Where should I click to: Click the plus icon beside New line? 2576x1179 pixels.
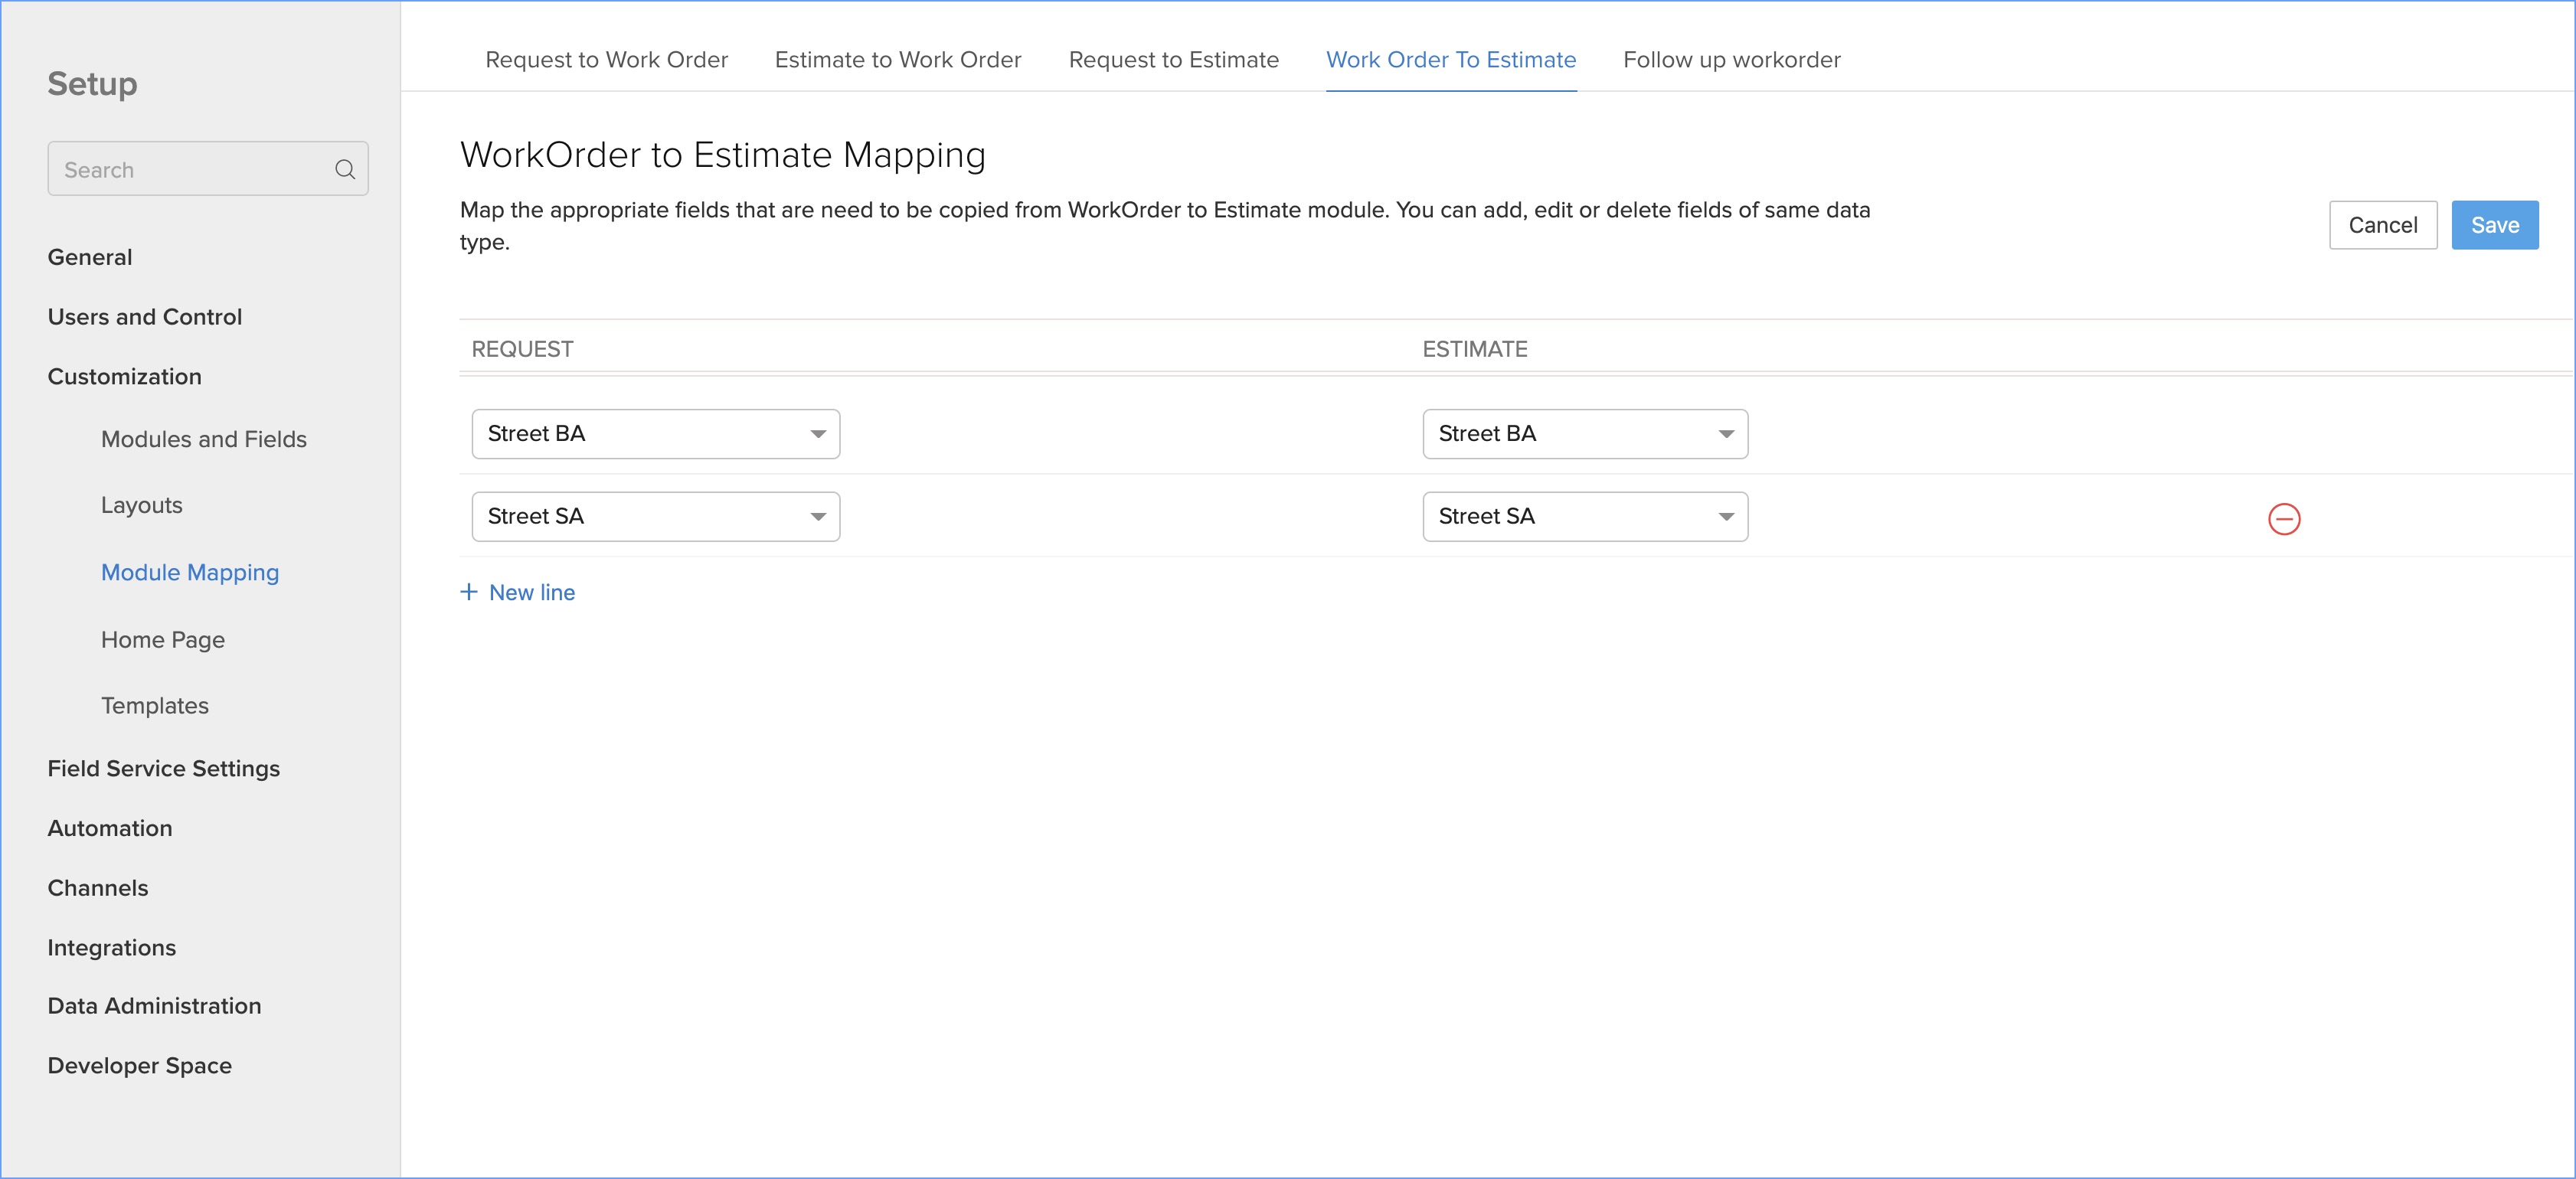tap(468, 592)
